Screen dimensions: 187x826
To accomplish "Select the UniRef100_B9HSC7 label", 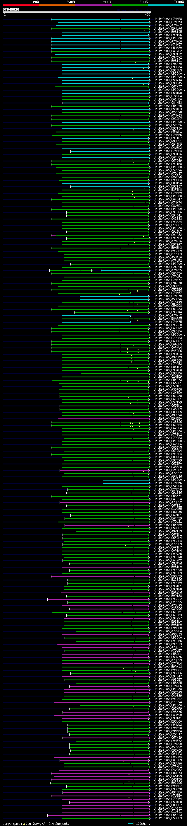I will pos(168,786).
